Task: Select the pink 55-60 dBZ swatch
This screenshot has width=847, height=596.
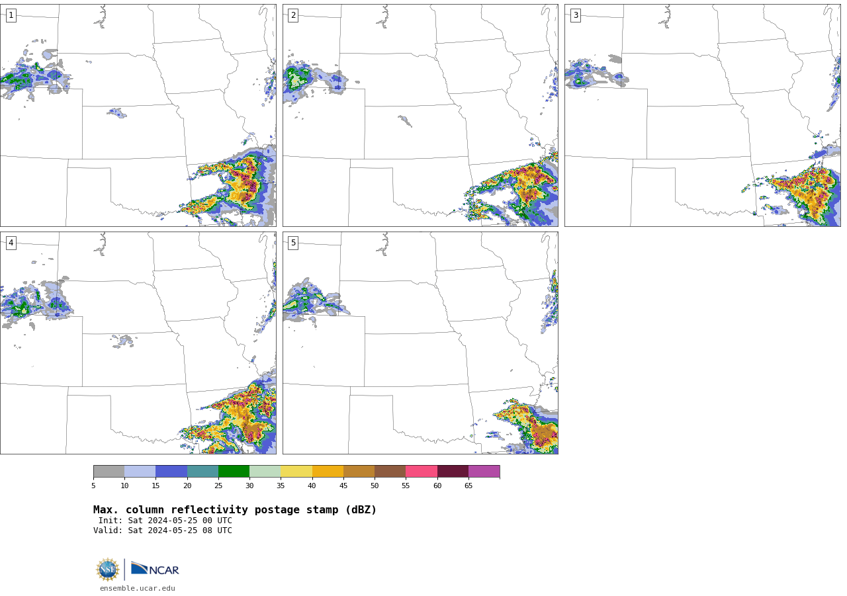Action: pos(422,472)
